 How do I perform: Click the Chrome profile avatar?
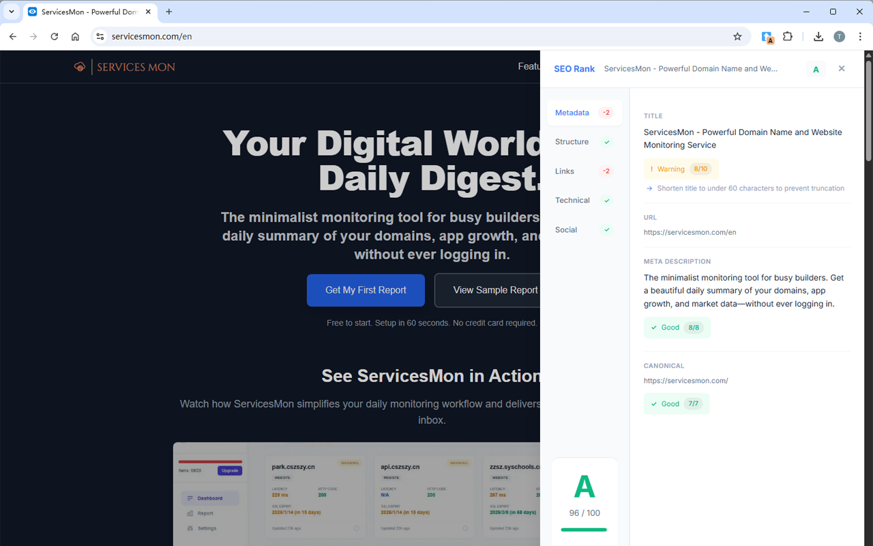pyautogui.click(x=839, y=37)
